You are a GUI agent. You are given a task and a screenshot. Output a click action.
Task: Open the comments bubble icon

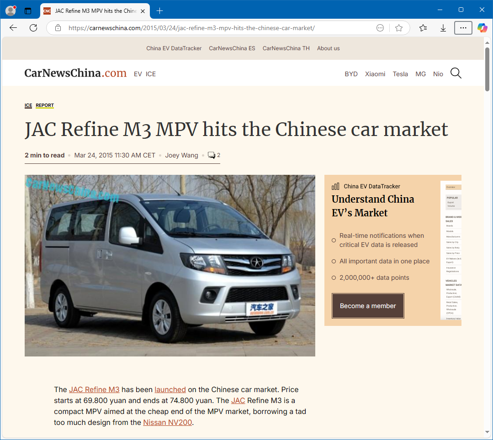(211, 155)
